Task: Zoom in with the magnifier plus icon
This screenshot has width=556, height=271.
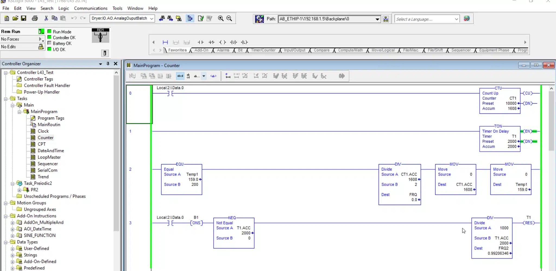Action: tap(221, 18)
